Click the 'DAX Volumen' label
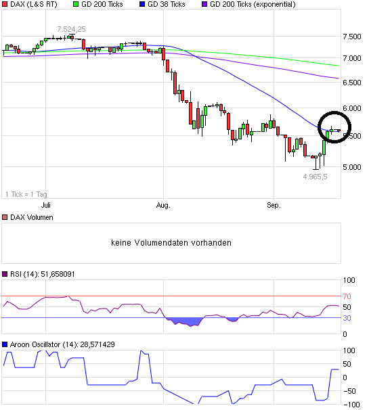369x410 pixels. [32, 217]
